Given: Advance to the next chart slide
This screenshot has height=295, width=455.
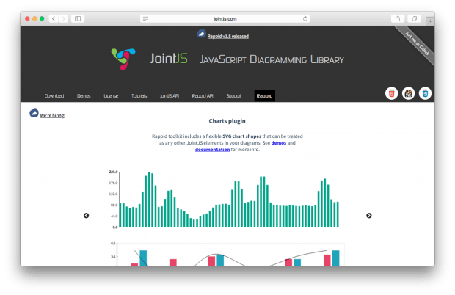Looking at the screenshot, I should click(x=368, y=215).
